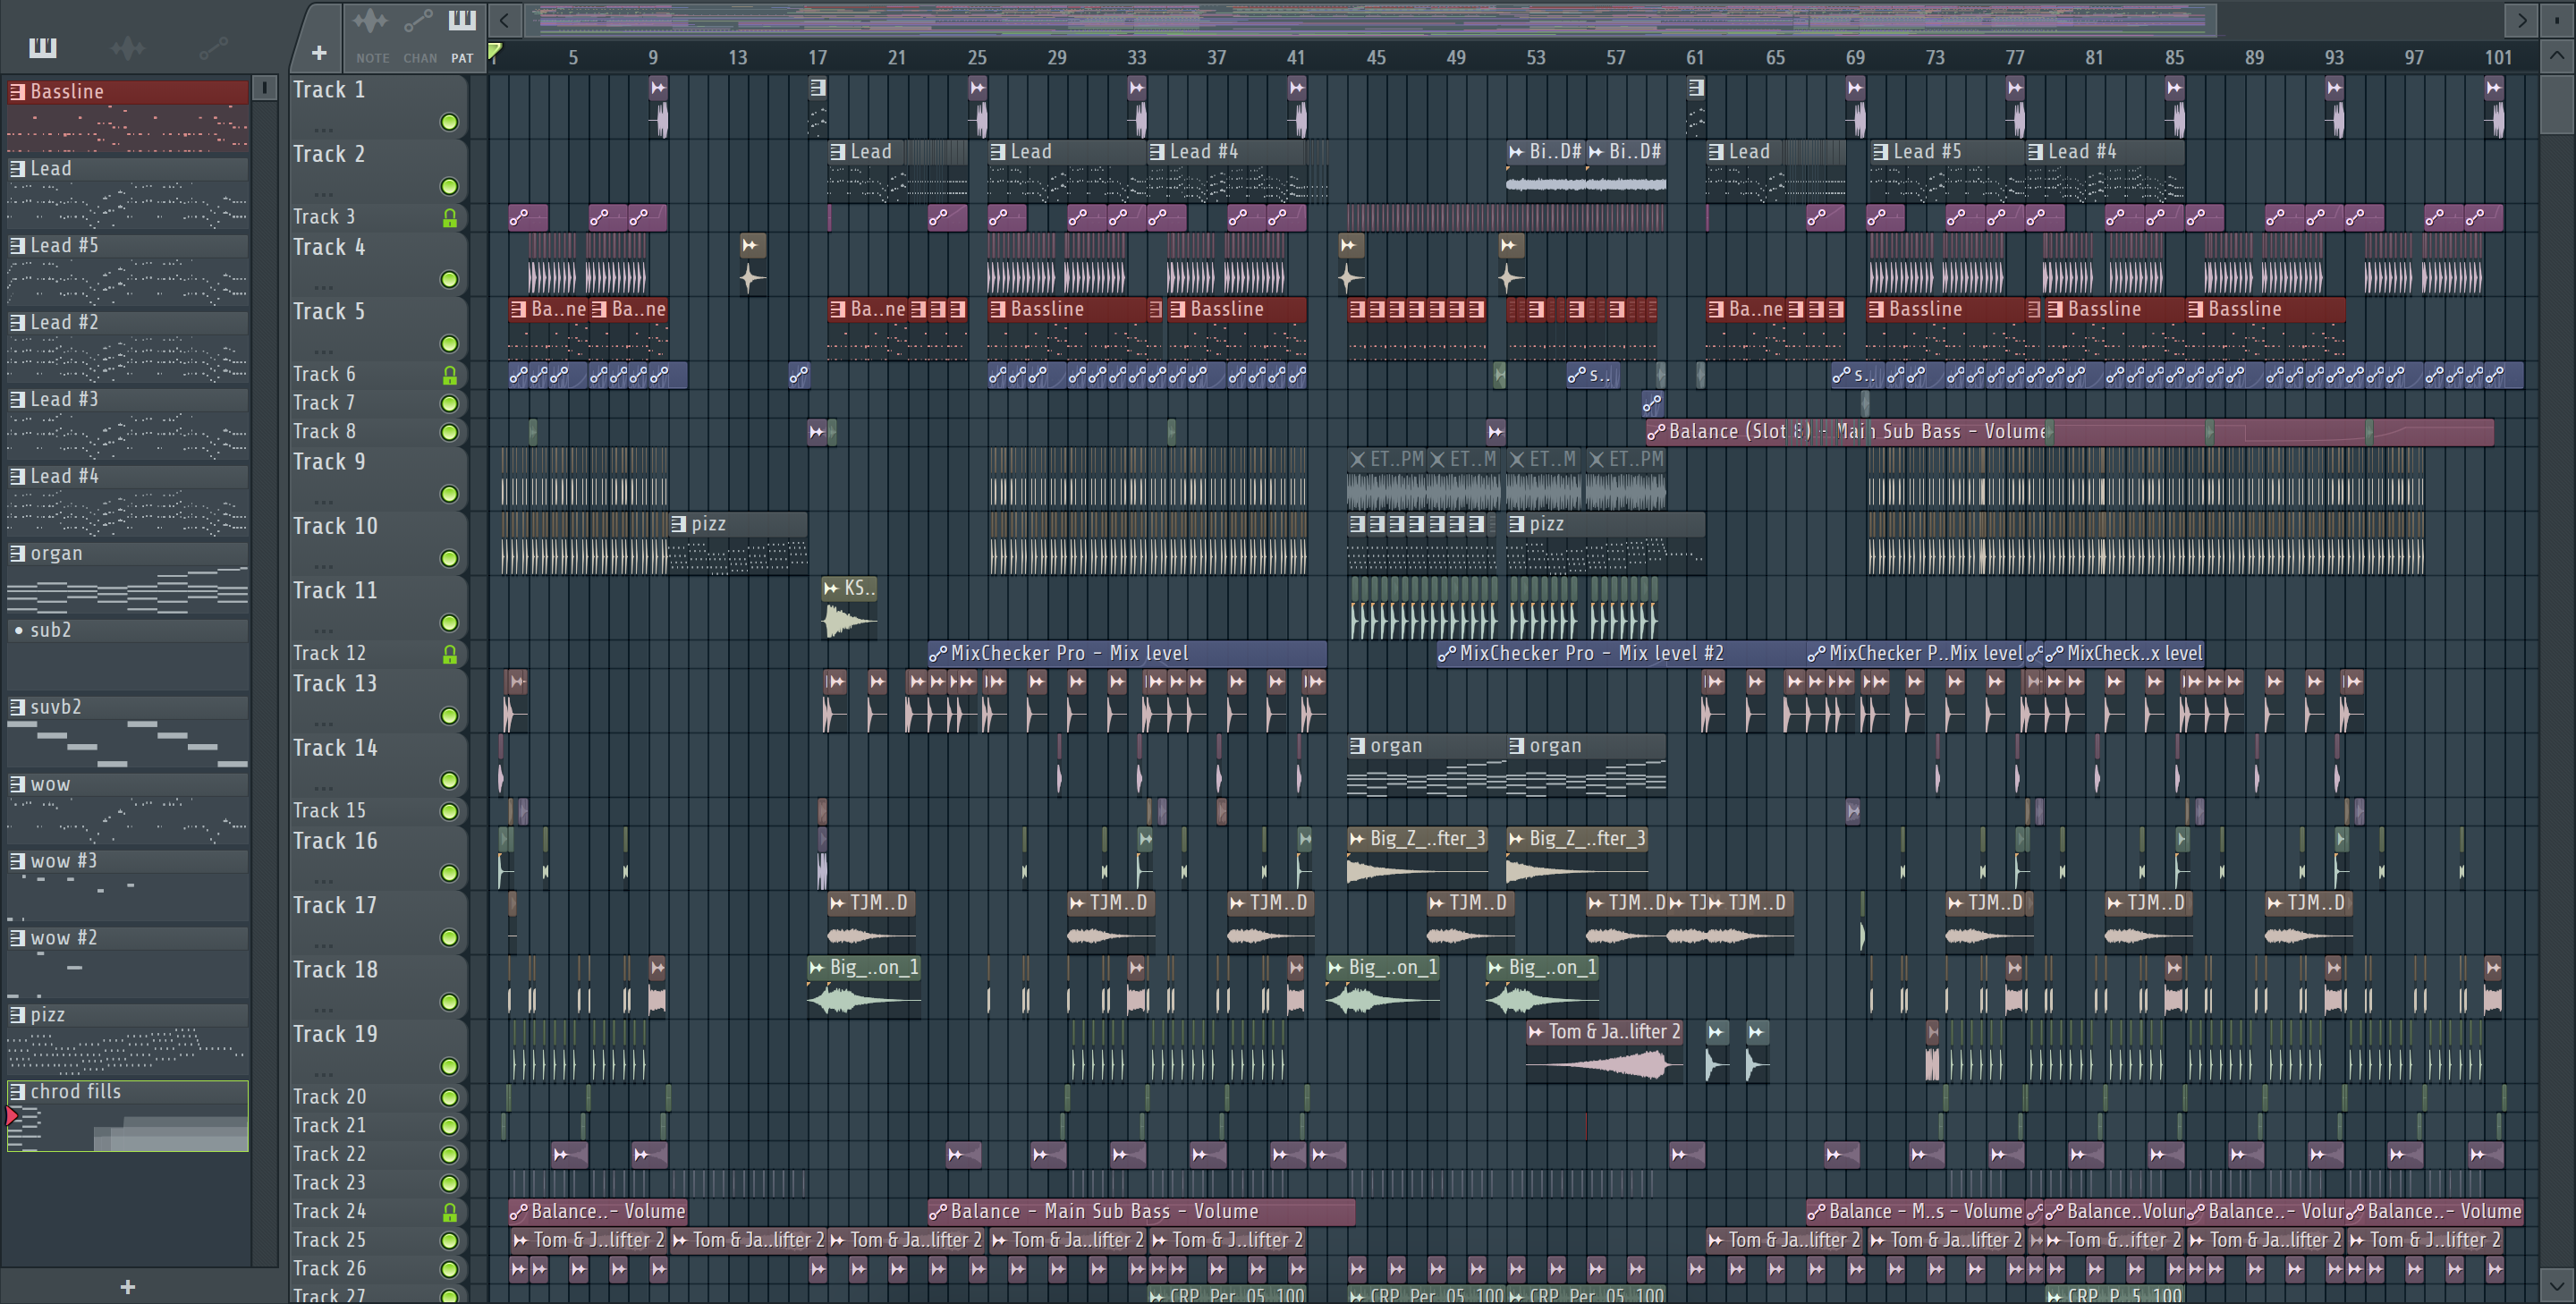The height and width of the screenshot is (1304, 2576).
Task: Jump to bar 33 on the timeline
Action: 1137,57
